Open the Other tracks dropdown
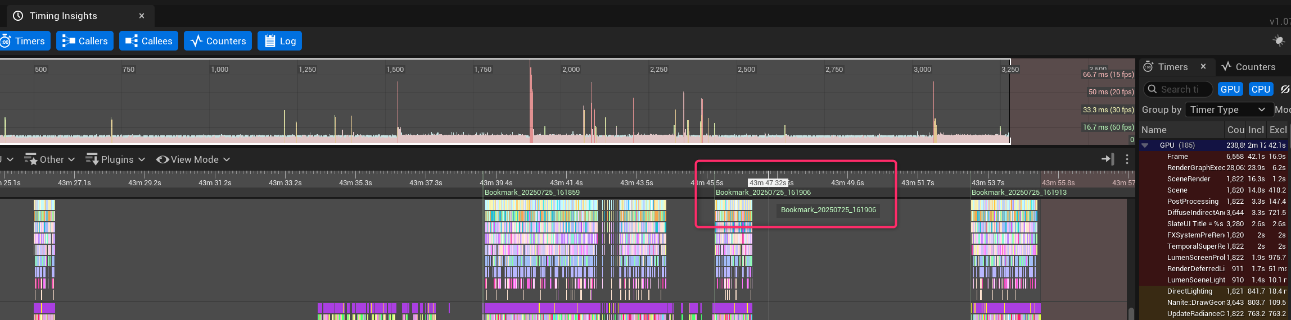Image resolution: width=1291 pixels, height=320 pixels. (49, 159)
